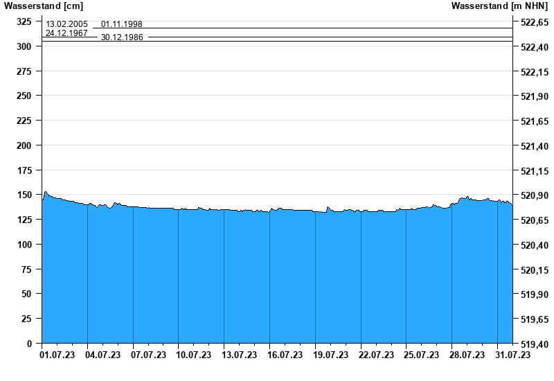Viewport: 554px width, 381px height.
Task: Click the 75 cm left axis value
Action: tap(26, 269)
